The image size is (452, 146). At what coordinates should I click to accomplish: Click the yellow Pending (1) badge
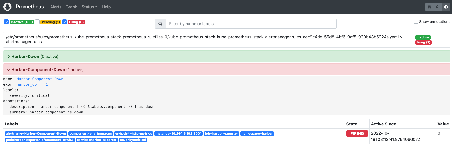pyautogui.click(x=51, y=22)
